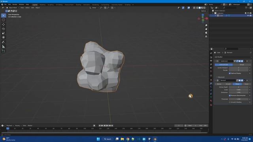Expand the Advanced subpanel
Screen dimensions: 253x142
pyautogui.click(x=221, y=77)
